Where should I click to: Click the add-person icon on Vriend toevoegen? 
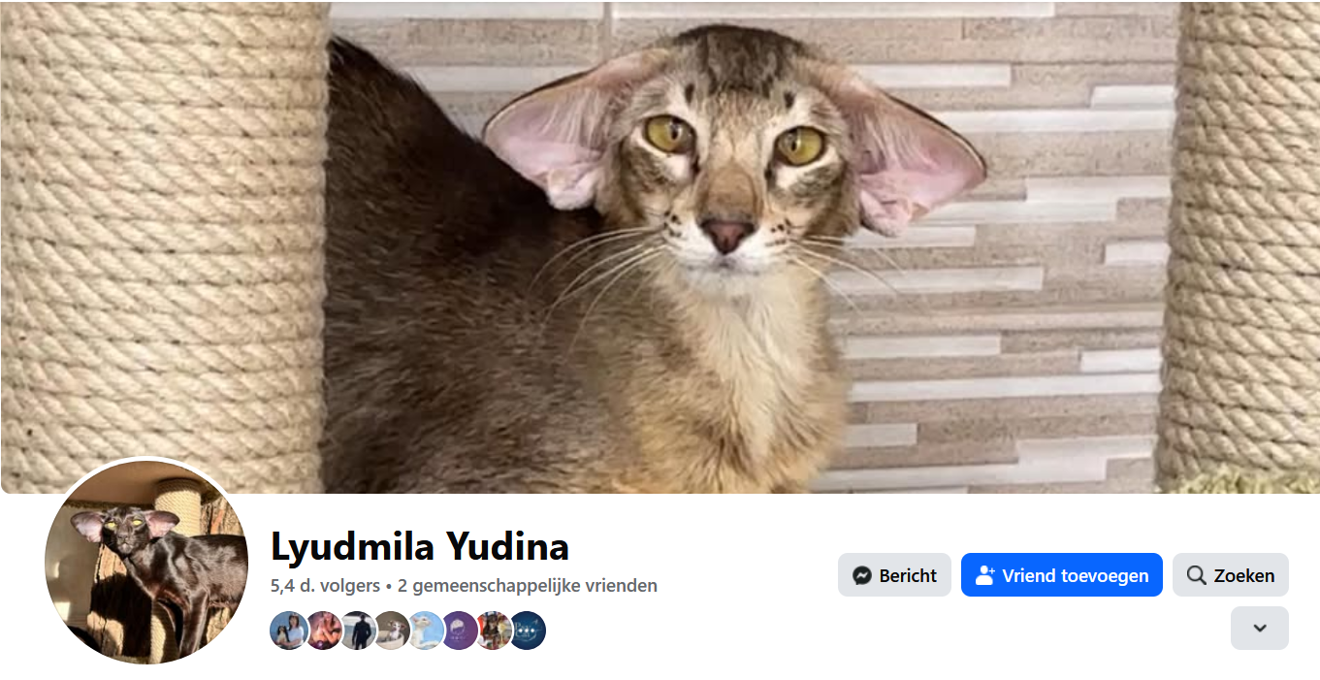click(985, 575)
